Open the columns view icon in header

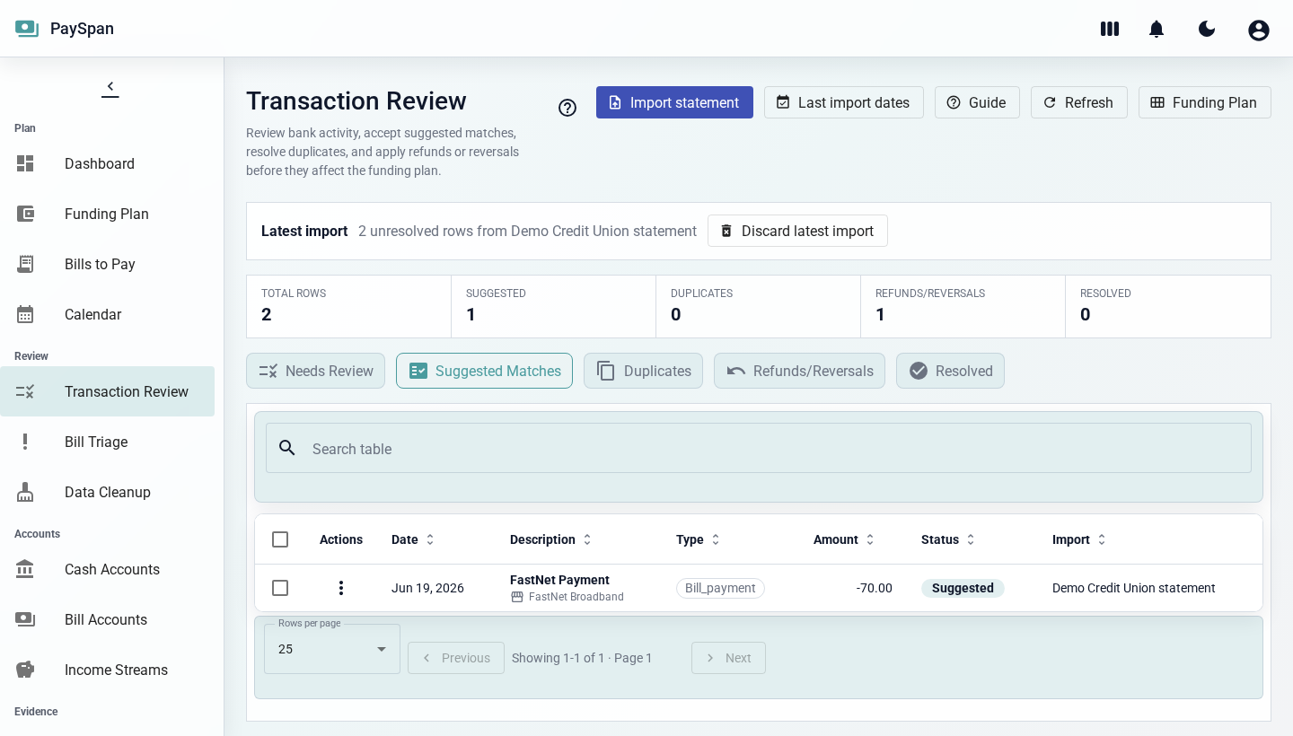[1110, 29]
